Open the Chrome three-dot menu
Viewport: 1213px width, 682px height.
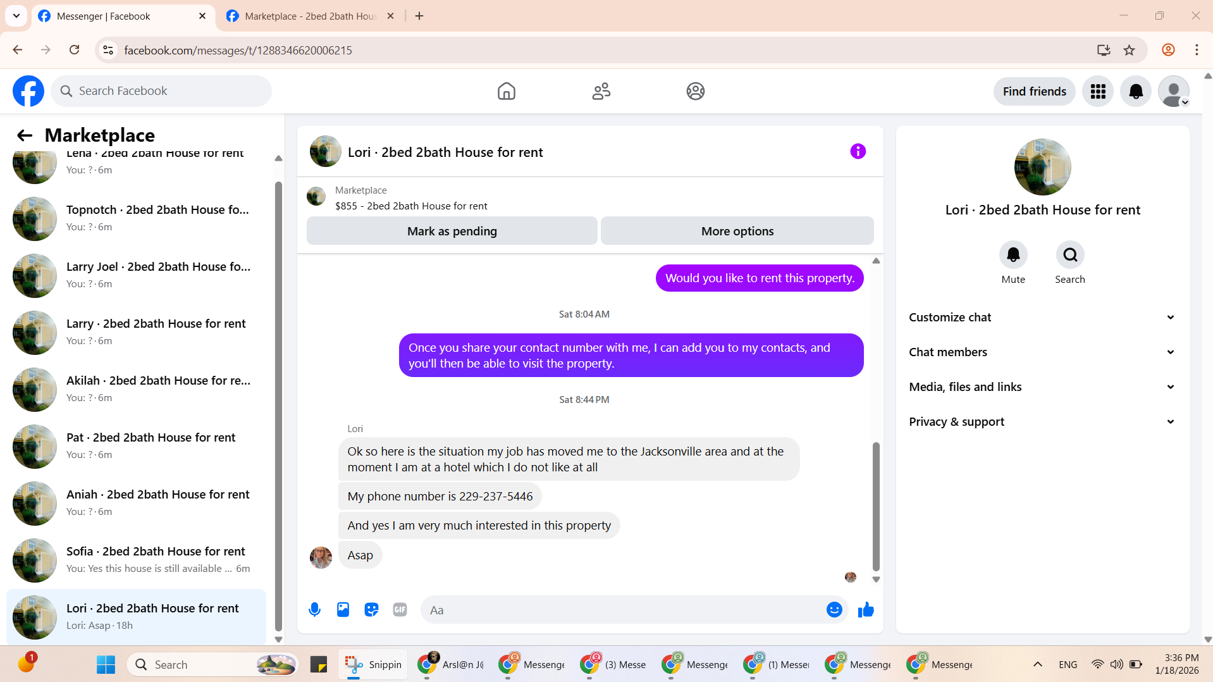(x=1197, y=50)
